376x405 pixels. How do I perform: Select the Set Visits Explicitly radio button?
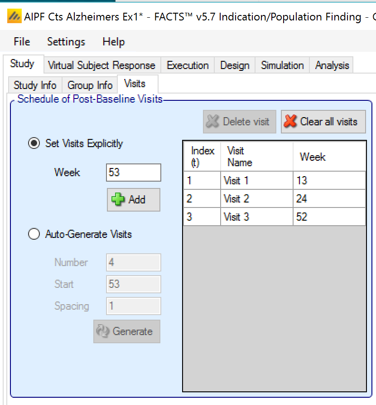point(34,143)
